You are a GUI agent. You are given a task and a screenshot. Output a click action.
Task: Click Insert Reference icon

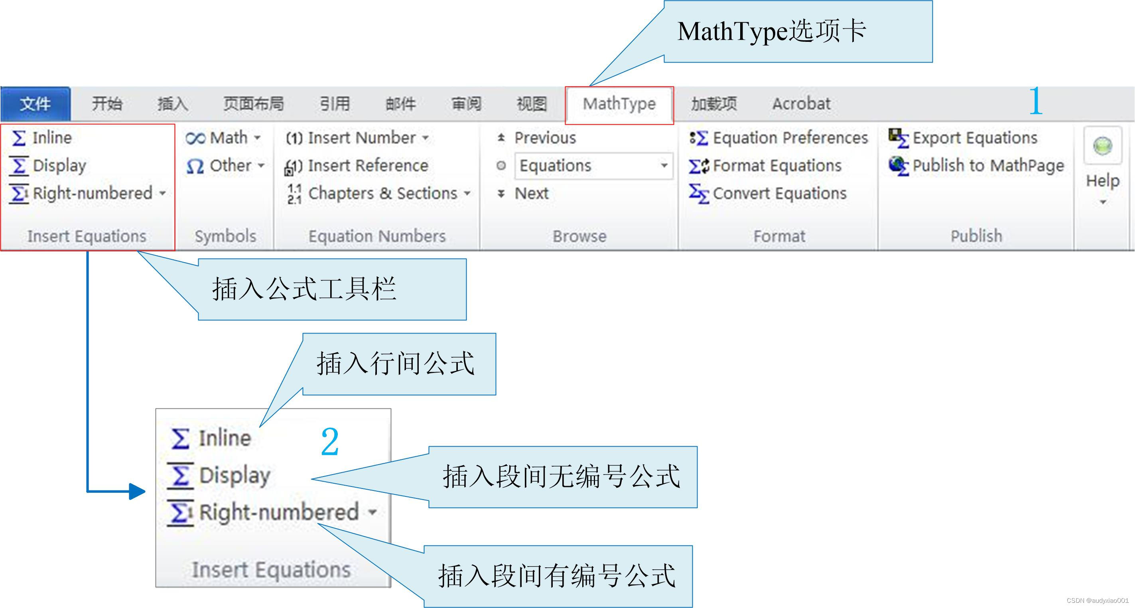[x=294, y=167]
